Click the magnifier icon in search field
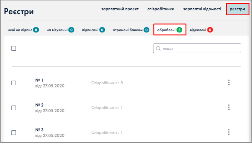 (158, 48)
